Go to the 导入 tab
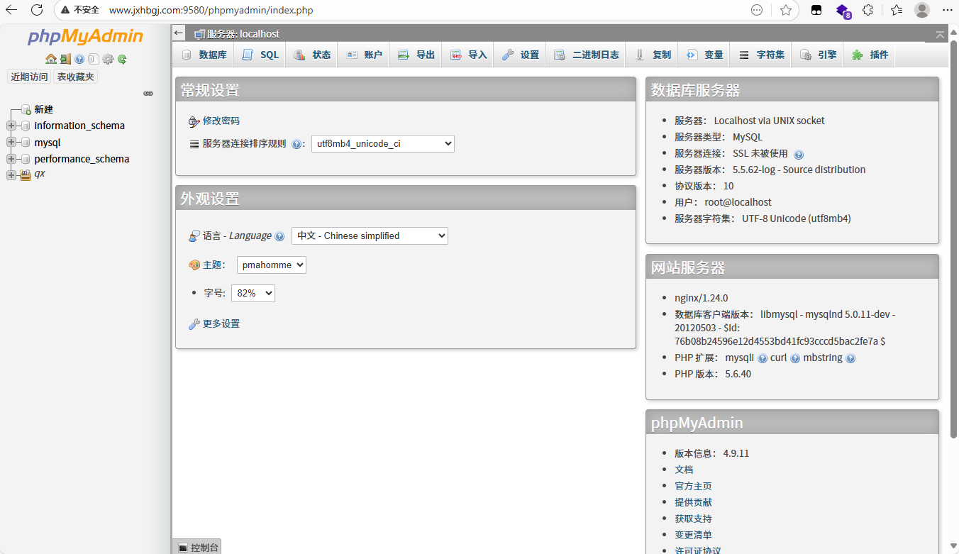 pos(468,55)
